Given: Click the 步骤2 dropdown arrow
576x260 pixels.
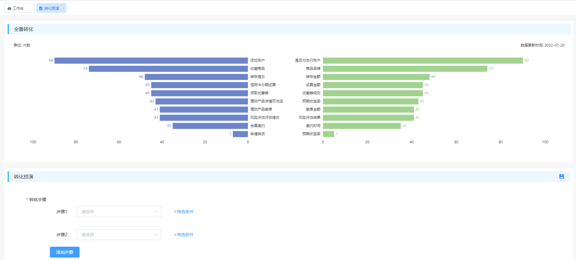Looking at the screenshot, I should [156, 235].
